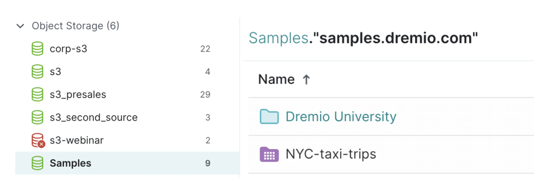Open the Samples breadcrumb link
Image resolution: width=534 pixels, height=184 pixels.
278,38
